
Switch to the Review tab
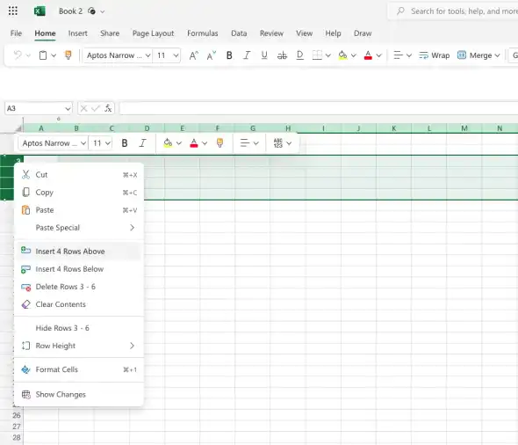click(x=271, y=33)
